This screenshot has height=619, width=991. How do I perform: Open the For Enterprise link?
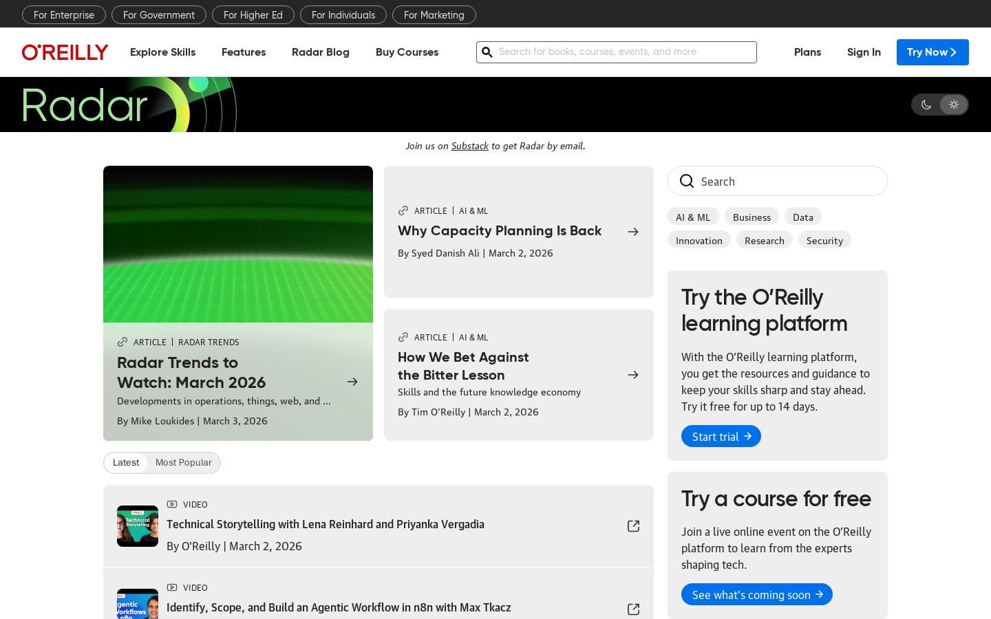(x=64, y=14)
